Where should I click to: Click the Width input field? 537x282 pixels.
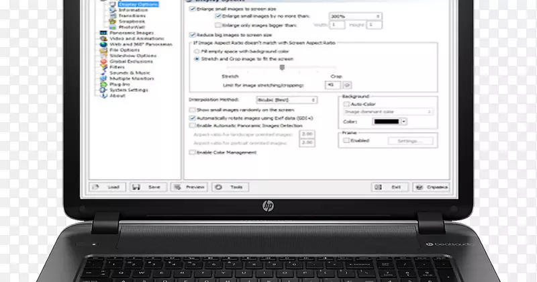pos(337,25)
